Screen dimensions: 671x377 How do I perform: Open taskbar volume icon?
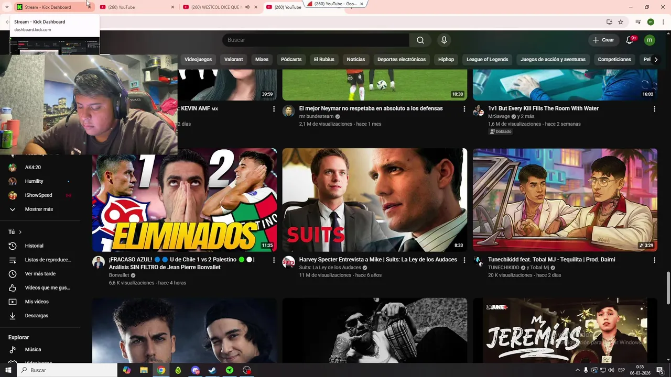tap(611, 370)
